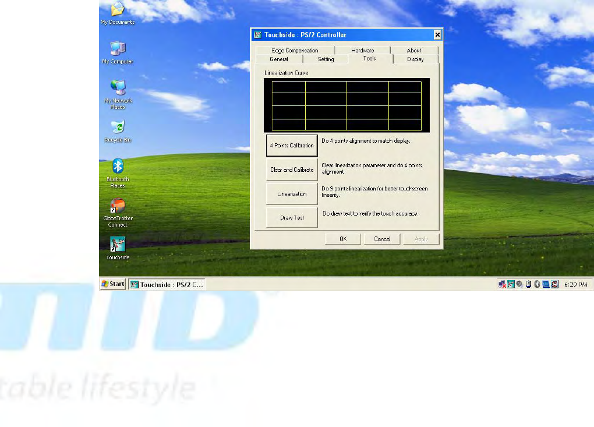594x427 pixels.
Task: Click 'Do 4 points alignment to match display.' text
Action: click(366, 140)
